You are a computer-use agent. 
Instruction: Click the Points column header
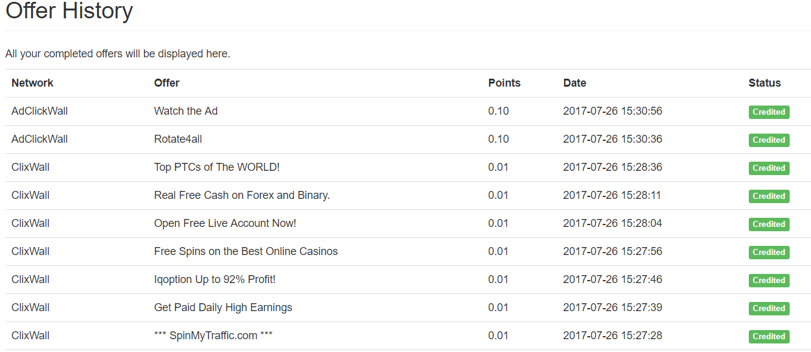click(x=504, y=83)
